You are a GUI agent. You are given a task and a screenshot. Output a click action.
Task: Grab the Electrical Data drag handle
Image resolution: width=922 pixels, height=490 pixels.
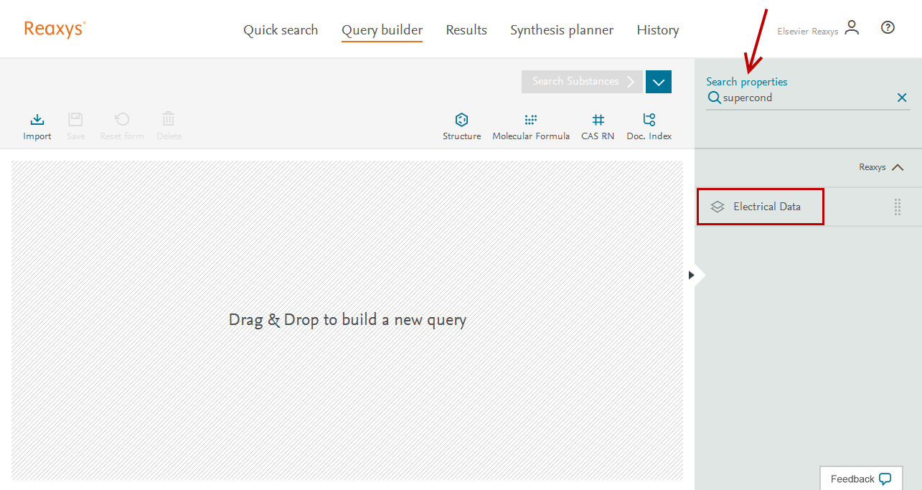[x=897, y=207]
